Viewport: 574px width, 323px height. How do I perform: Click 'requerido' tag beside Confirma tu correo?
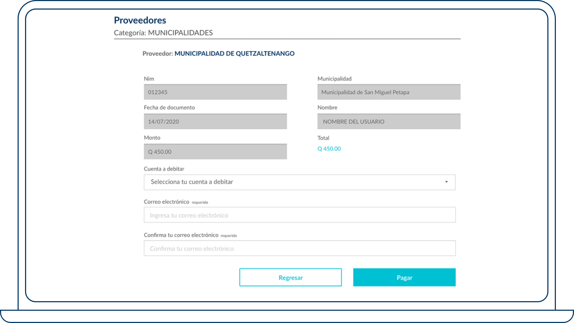click(229, 236)
